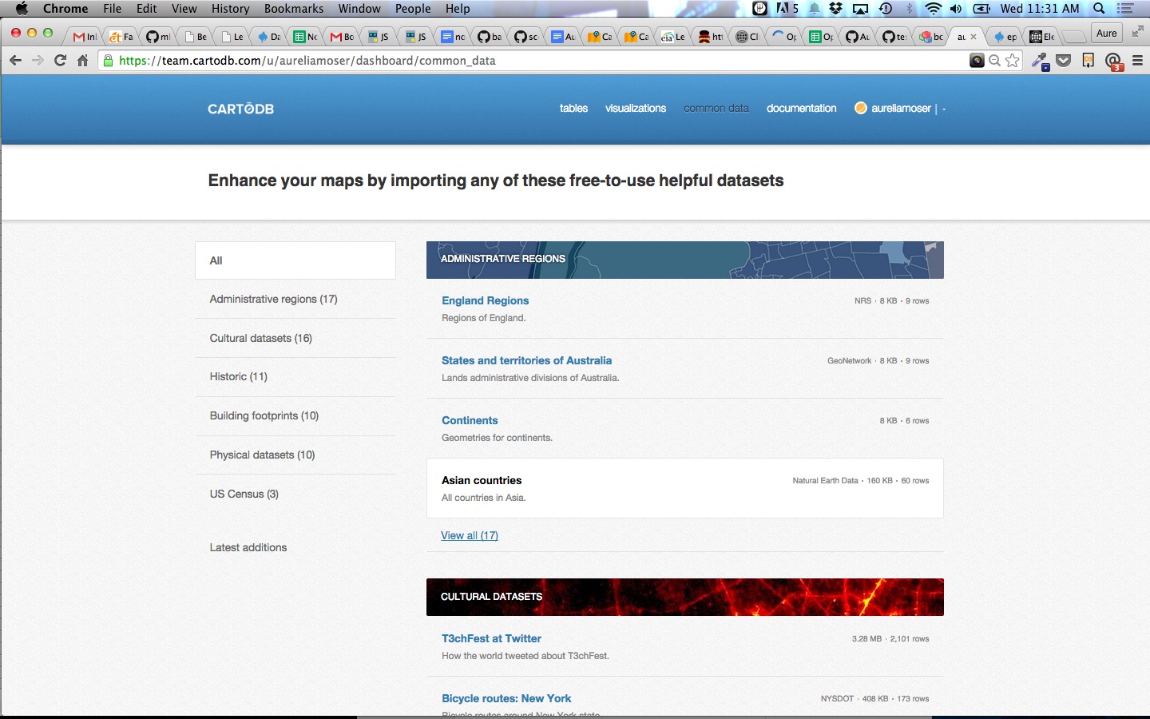This screenshot has height=719, width=1150.
Task: Click the orange user avatar next to aureliamoser
Action: (x=860, y=108)
